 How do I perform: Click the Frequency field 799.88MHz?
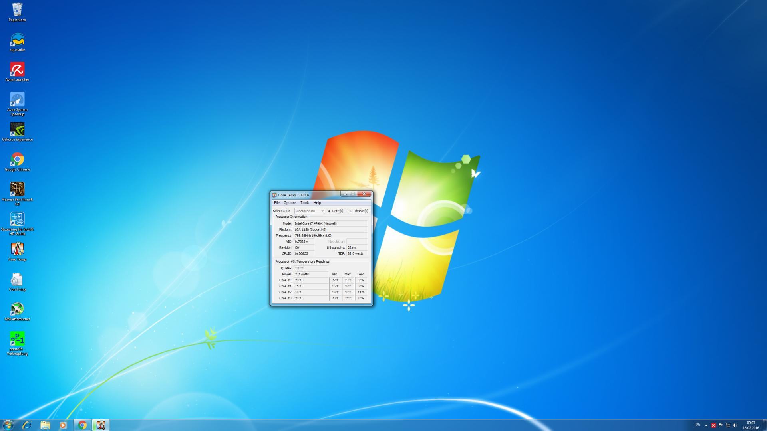[x=330, y=235]
